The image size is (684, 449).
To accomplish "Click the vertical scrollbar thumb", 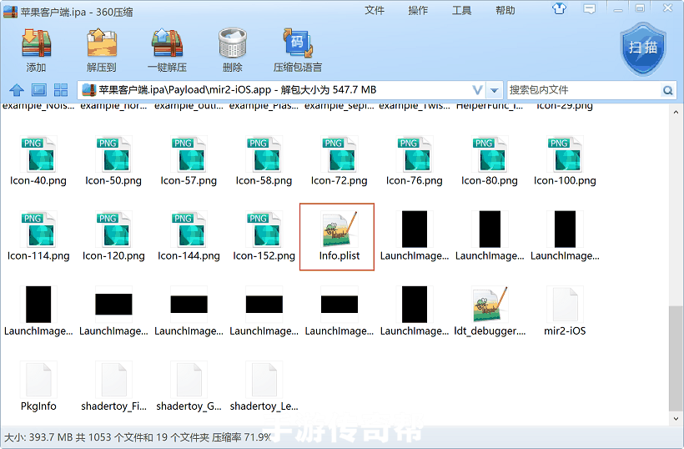I will pos(676,358).
